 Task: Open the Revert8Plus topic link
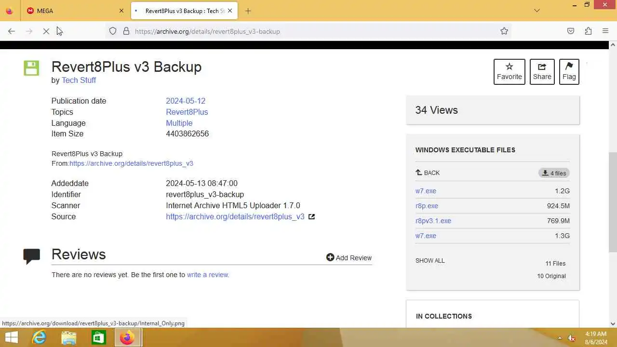187,112
